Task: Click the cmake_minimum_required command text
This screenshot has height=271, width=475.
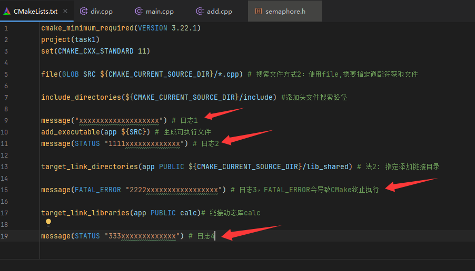Action: (87, 28)
